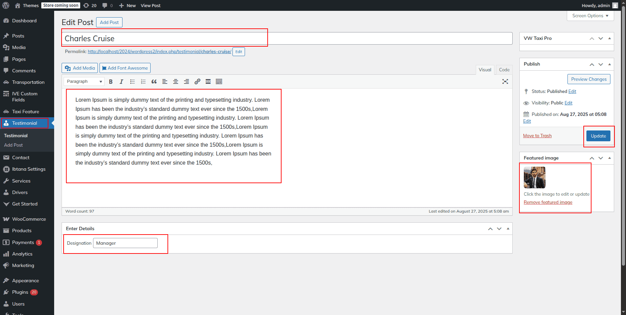626x315 pixels.
Task: Switch to the Code editor tab
Action: (504, 70)
